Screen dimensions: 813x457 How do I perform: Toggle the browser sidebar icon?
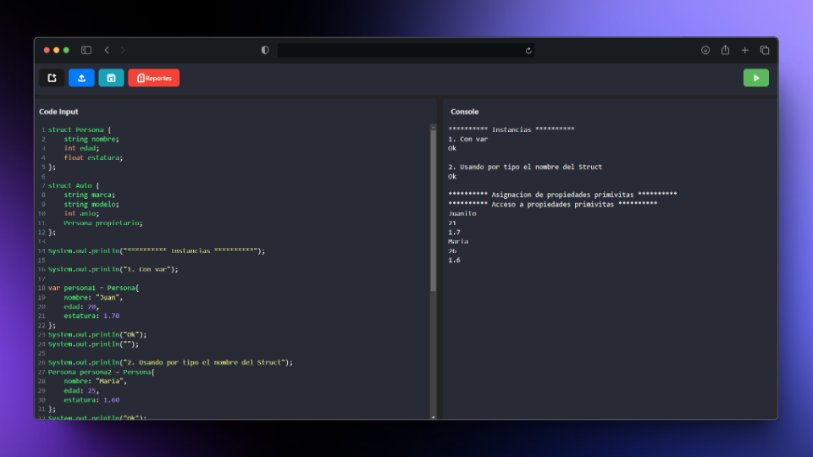(x=86, y=50)
